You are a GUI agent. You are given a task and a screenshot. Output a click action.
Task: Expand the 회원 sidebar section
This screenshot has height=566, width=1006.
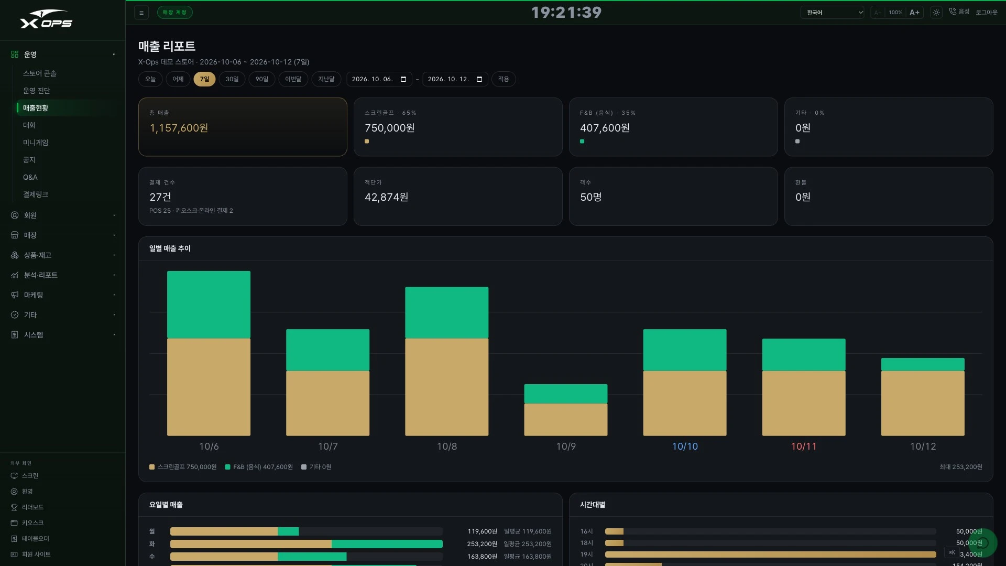click(x=63, y=215)
